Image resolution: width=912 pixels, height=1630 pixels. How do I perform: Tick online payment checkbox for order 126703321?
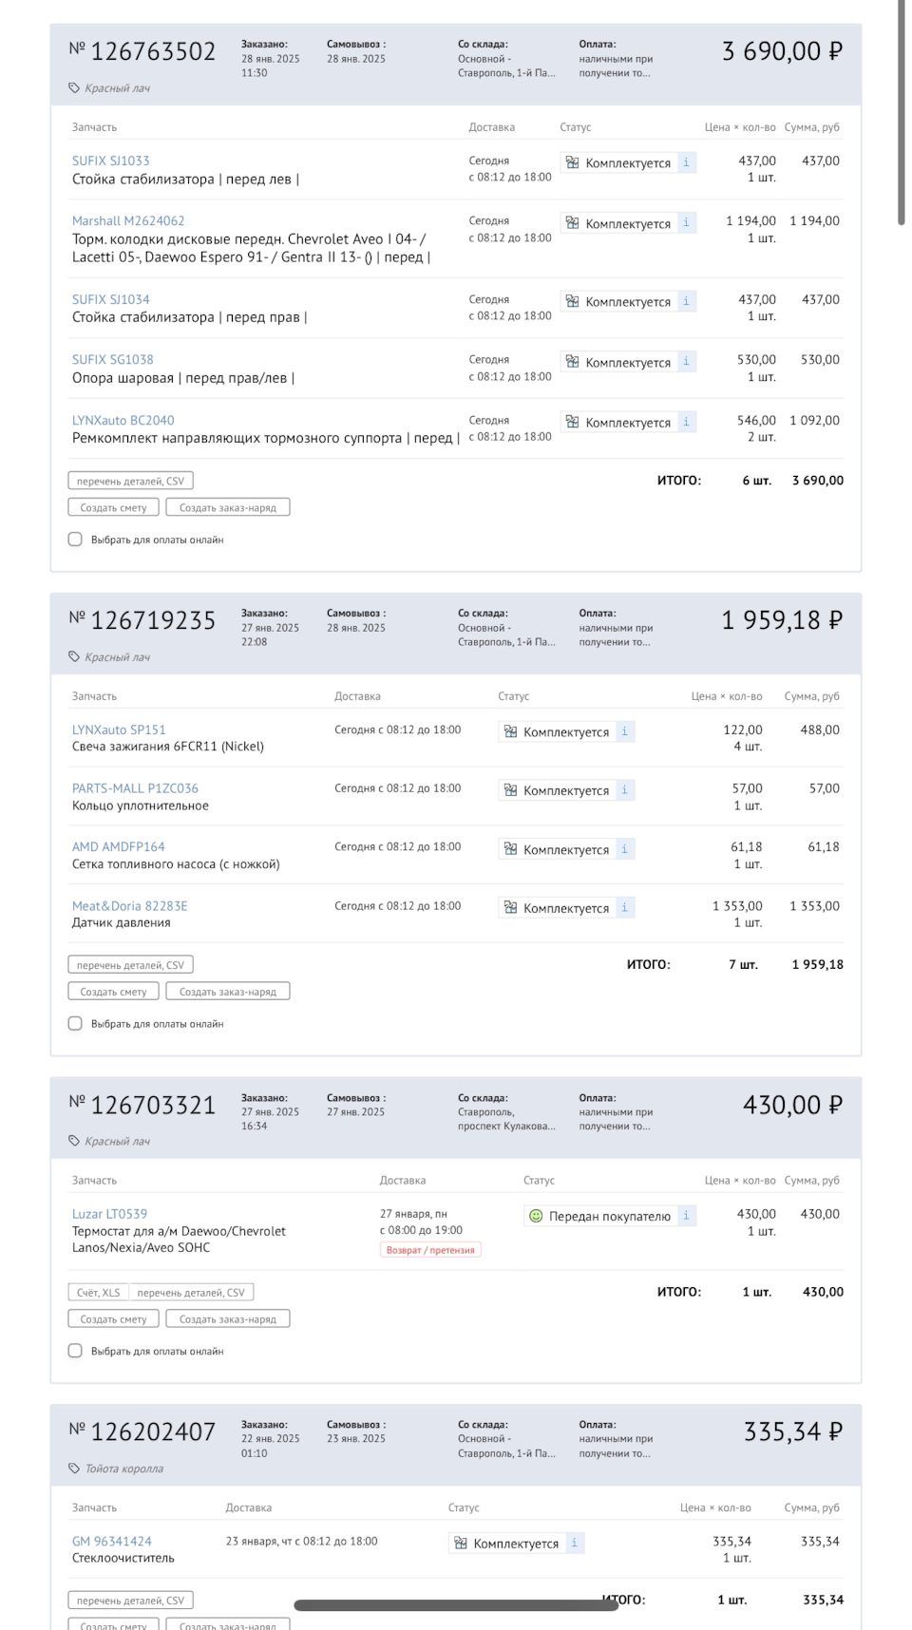tap(76, 1351)
